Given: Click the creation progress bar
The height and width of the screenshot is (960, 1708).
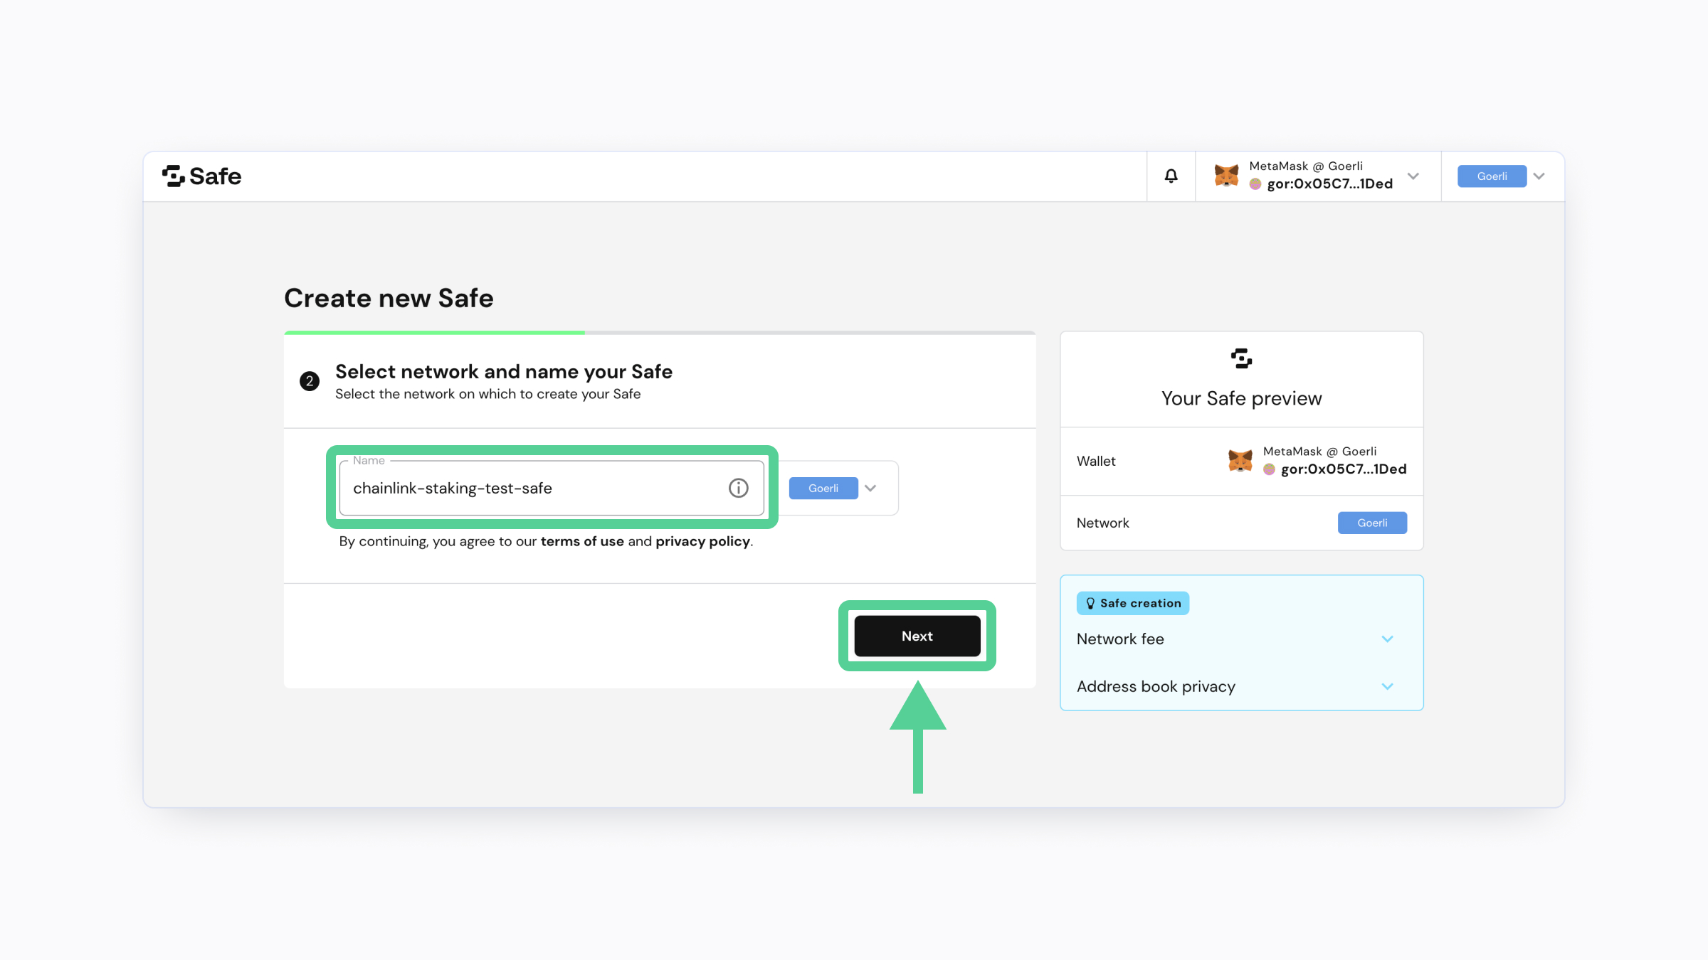Looking at the screenshot, I should pyautogui.click(x=660, y=332).
